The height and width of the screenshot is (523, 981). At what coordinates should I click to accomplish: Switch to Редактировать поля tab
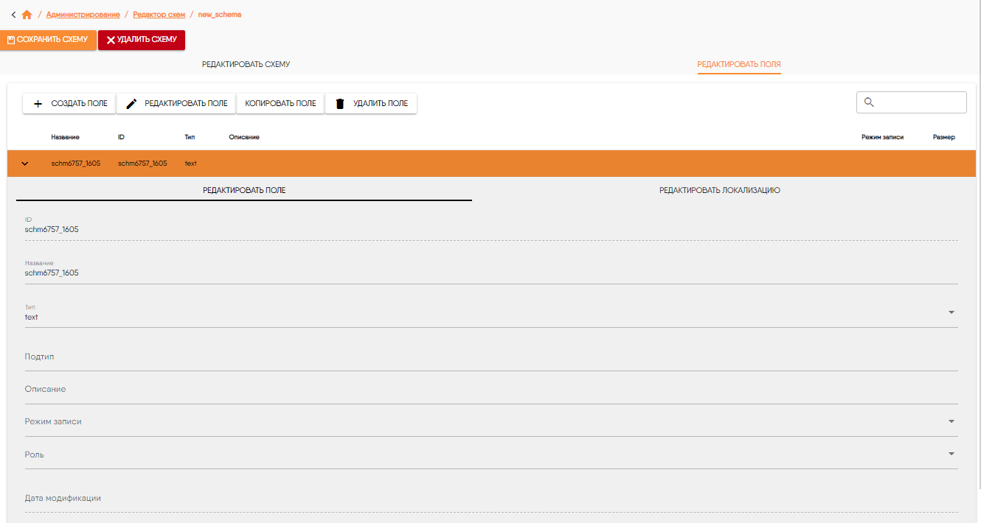[x=739, y=65]
